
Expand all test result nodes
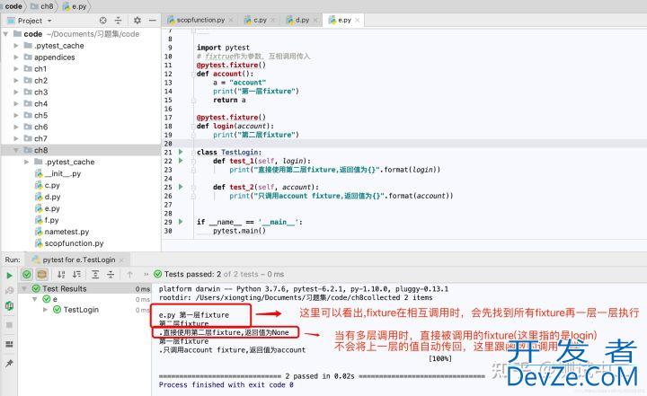95,274
